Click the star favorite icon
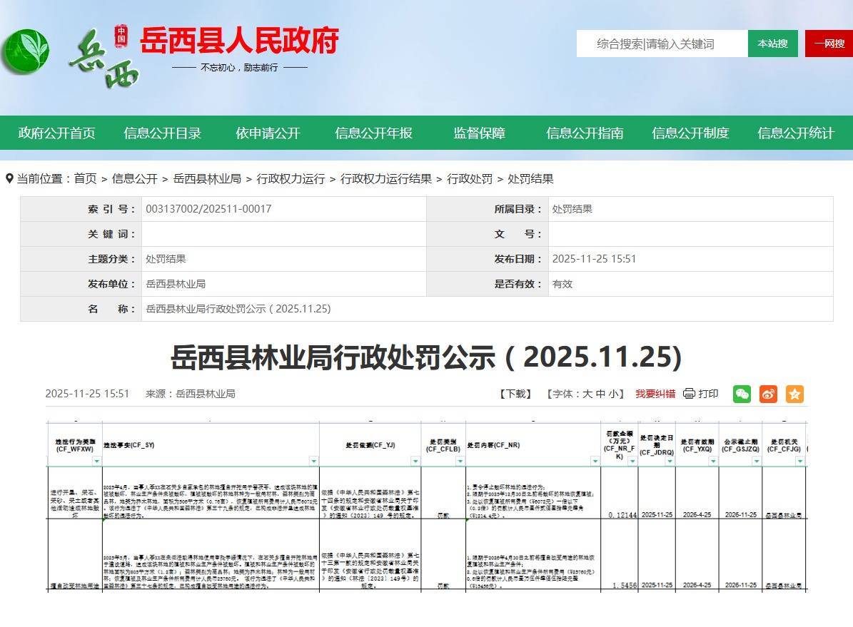Image resolution: width=853 pixels, height=627 pixels. [794, 393]
